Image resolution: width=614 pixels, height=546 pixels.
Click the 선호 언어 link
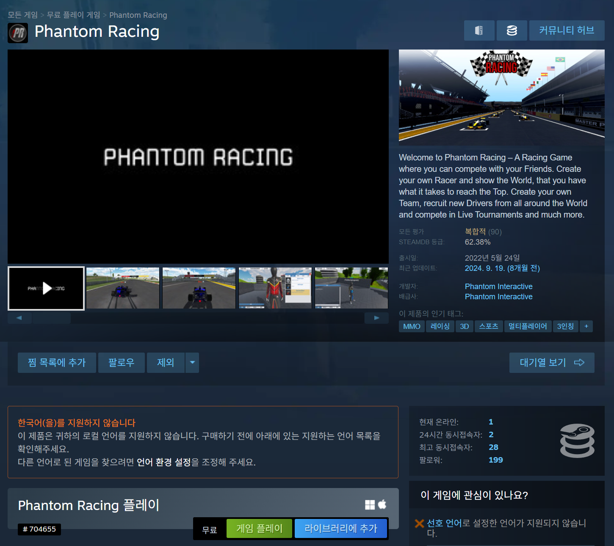444,524
